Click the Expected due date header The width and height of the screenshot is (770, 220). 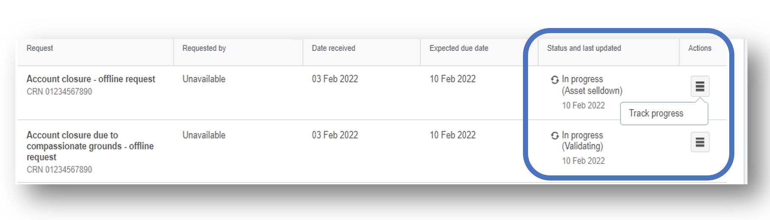[459, 48]
